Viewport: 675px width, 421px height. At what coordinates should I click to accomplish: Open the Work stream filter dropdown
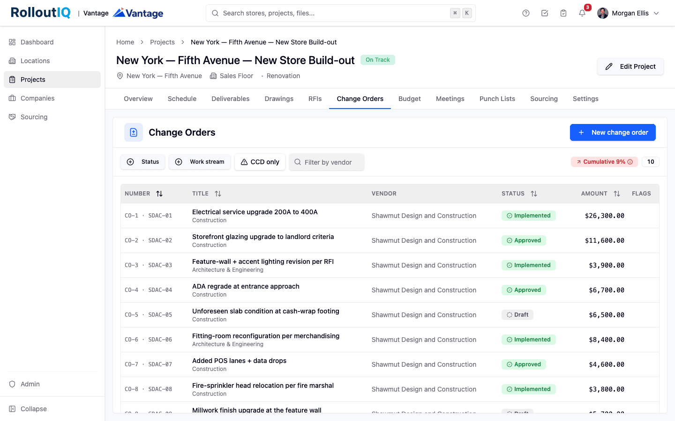200,162
